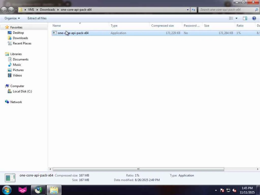Image resolution: width=260 pixels, height=195 pixels.
Task: Click the one-core-api-pack-x64 application file icon
Action: click(x=55, y=33)
